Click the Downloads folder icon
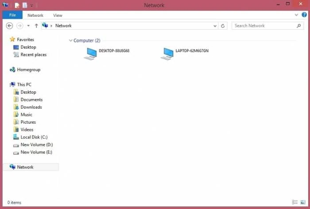This screenshot has width=310, height=209. [16, 107]
